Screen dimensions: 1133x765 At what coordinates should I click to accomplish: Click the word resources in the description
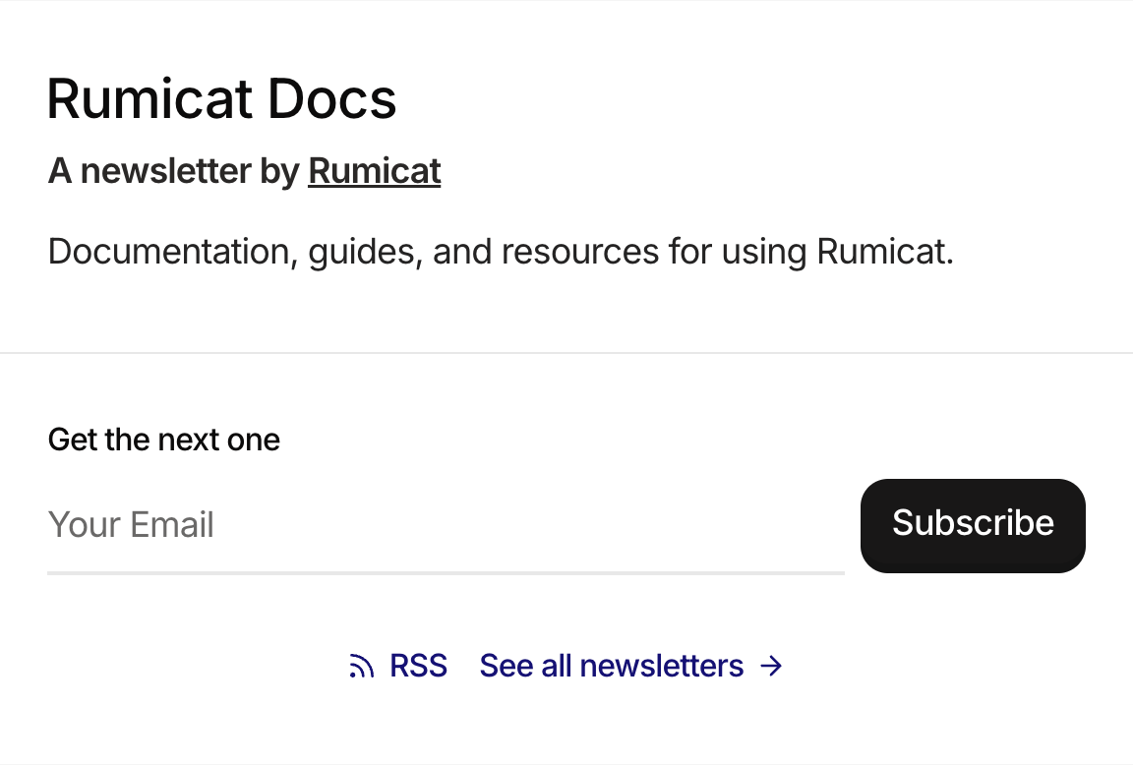580,252
